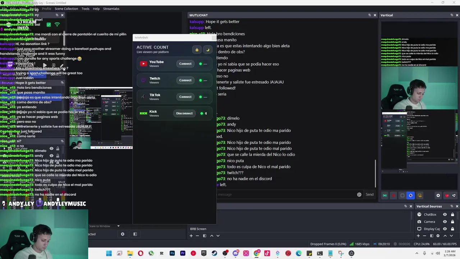The image size is (460, 259).
Task: Click the CPU: 24.9% status entry
Action: pos(422,244)
